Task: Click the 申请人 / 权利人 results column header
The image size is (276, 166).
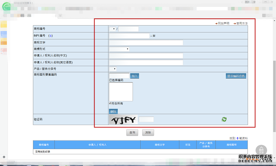Action: pos(98,145)
